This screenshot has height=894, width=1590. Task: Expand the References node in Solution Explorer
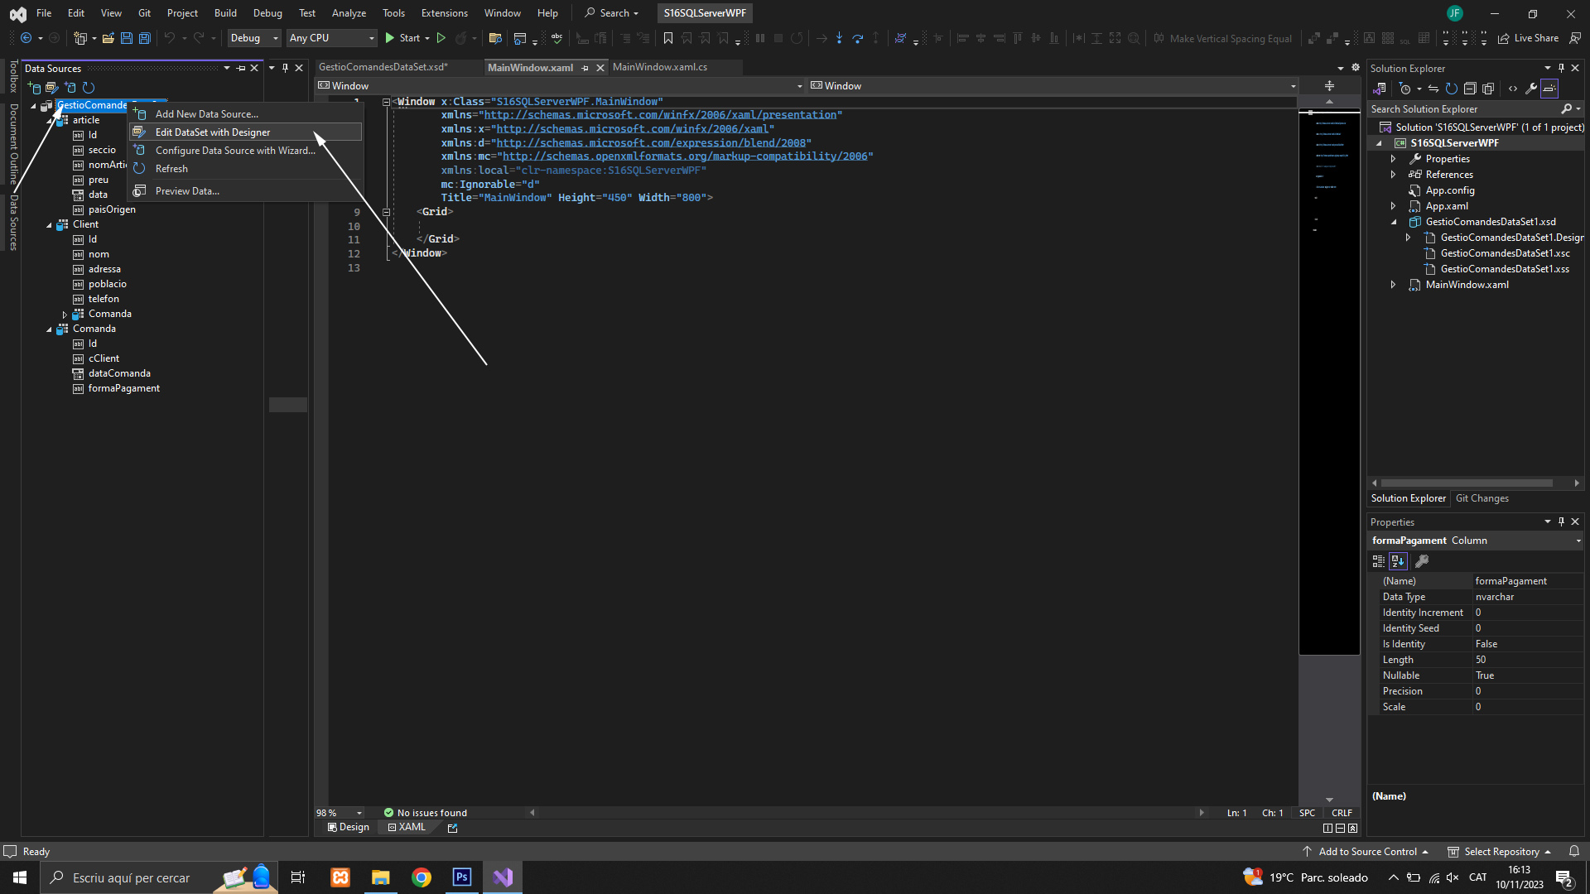tap(1393, 175)
